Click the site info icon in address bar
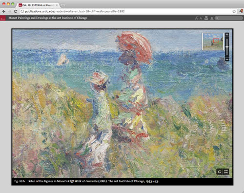This screenshot has height=193, width=244. [22, 11]
